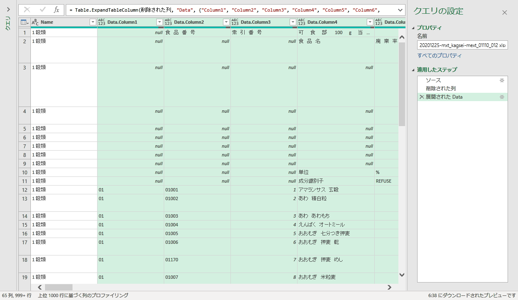The width and height of the screenshot is (518, 300).
Task: Select the ソース applied step
Action: click(x=463, y=80)
